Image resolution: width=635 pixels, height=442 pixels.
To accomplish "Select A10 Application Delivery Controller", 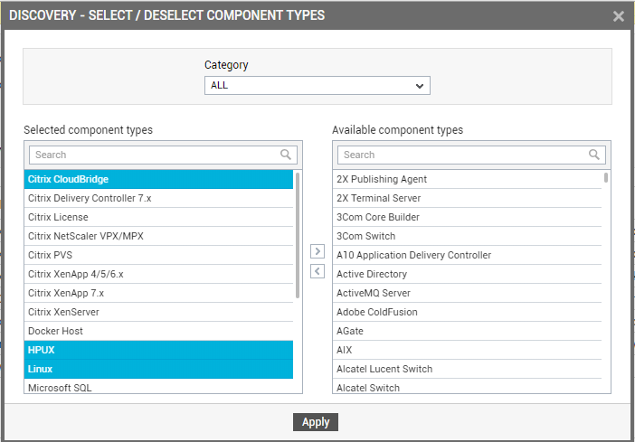I will pyautogui.click(x=467, y=255).
